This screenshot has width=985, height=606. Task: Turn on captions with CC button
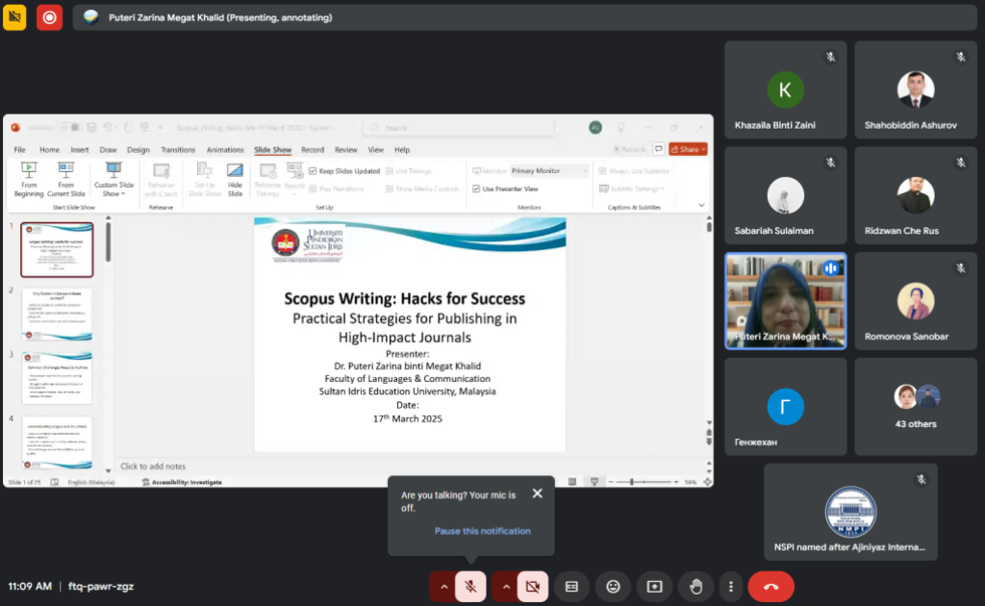coord(571,586)
